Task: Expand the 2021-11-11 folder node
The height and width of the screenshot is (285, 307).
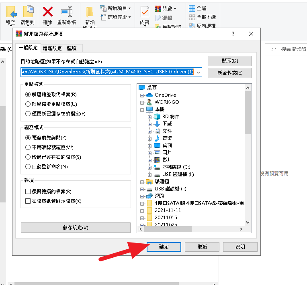Action: [142, 211]
